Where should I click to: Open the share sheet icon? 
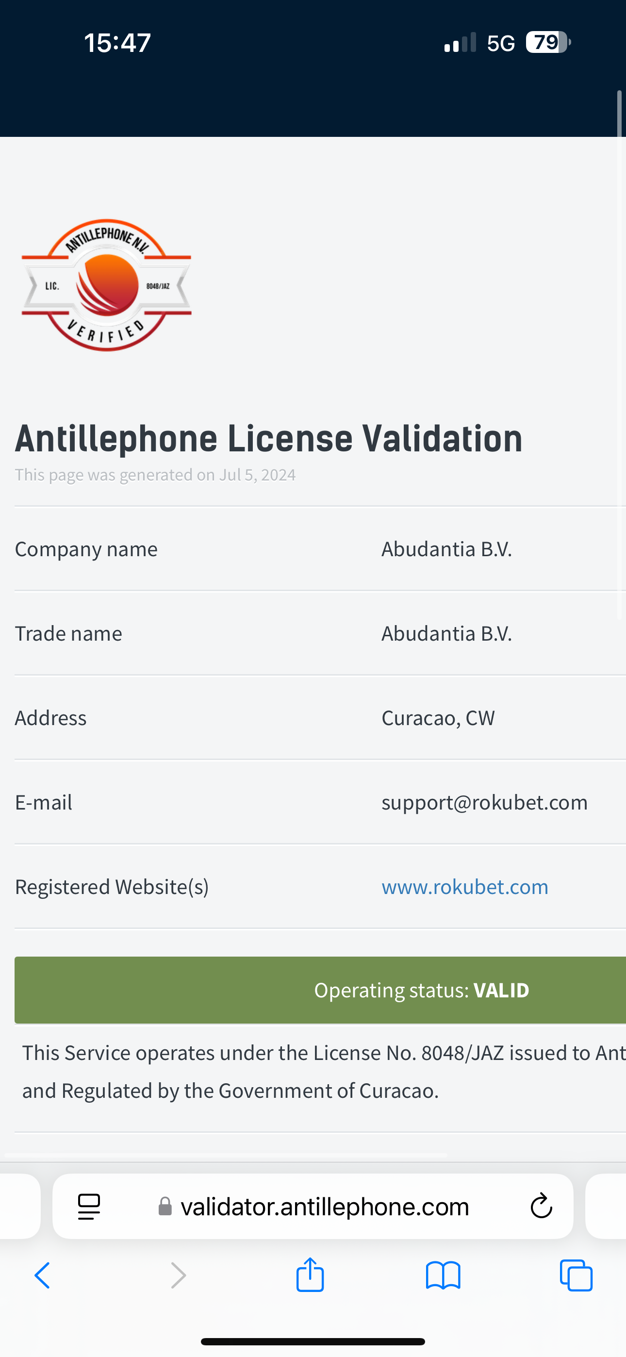[310, 1274]
